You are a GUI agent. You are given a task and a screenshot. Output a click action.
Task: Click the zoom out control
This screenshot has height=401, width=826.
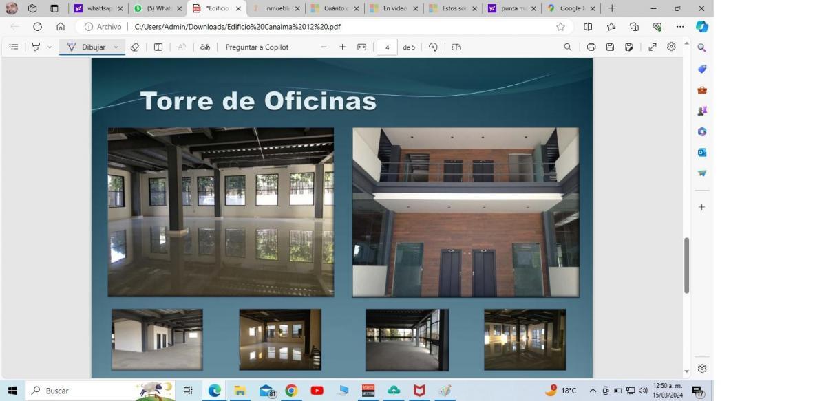point(324,47)
